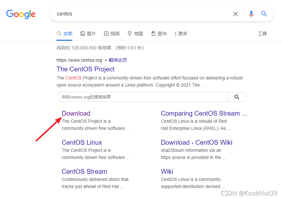Open the Wiki sitelink

pyautogui.click(x=167, y=172)
